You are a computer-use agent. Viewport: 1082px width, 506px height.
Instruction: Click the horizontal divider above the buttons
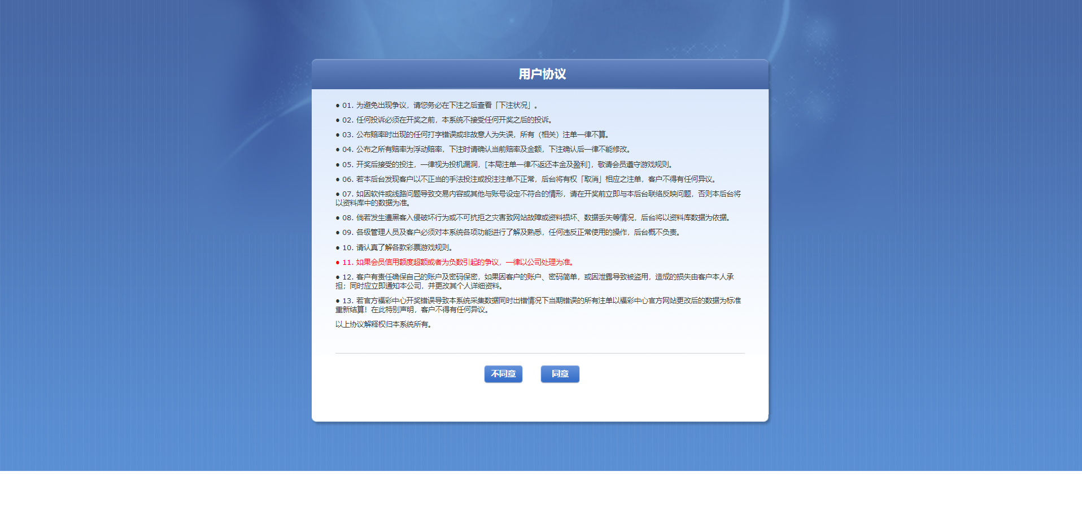[x=540, y=354]
